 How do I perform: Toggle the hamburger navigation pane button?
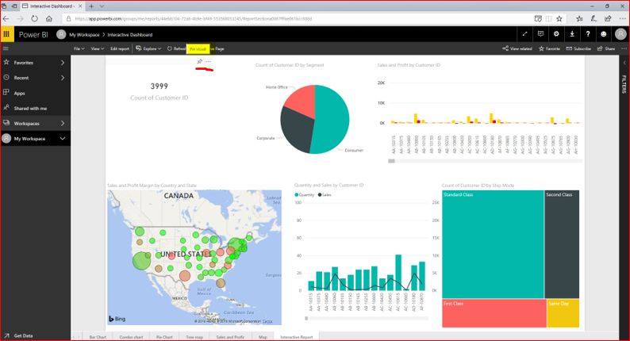6,48
